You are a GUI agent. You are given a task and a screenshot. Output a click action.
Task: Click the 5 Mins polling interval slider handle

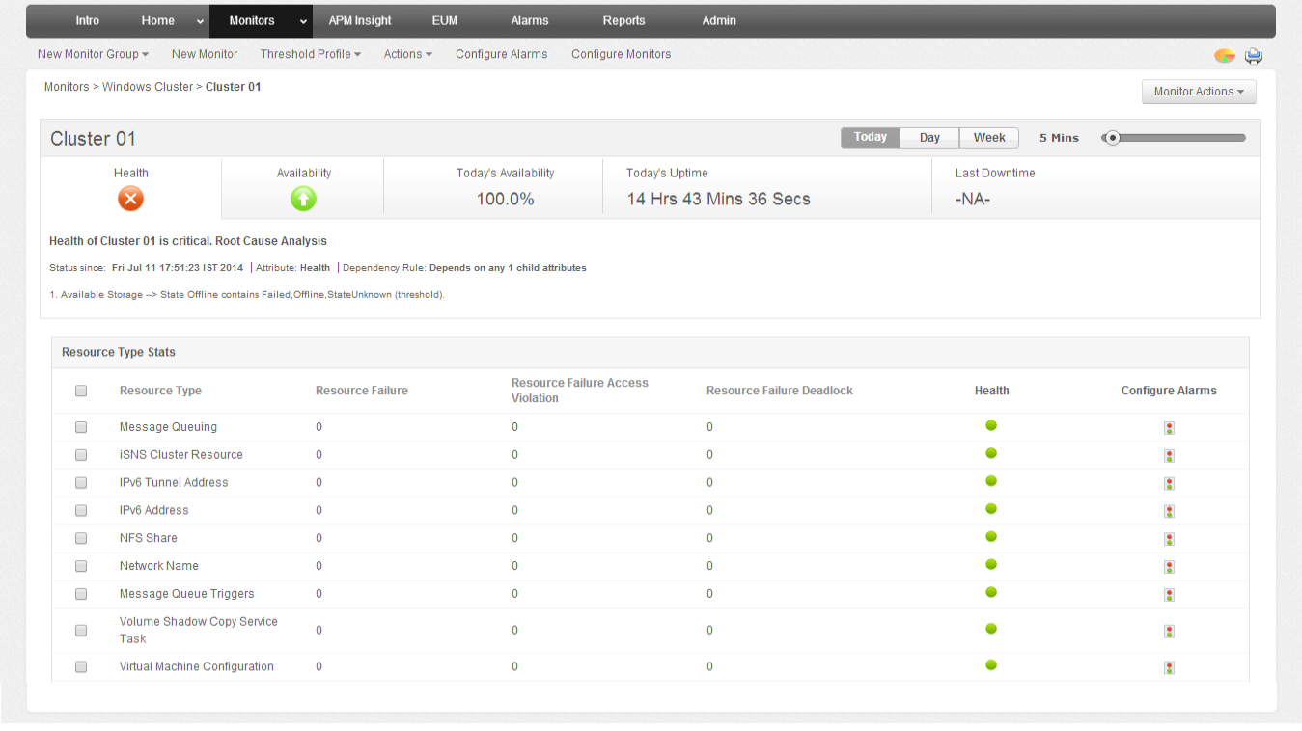(x=1113, y=138)
